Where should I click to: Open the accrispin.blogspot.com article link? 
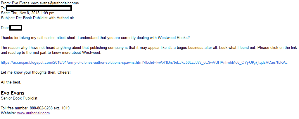click(144, 63)
